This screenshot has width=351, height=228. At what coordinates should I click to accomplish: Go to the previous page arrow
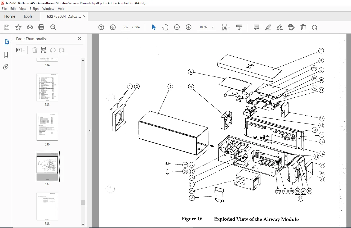tap(101, 27)
